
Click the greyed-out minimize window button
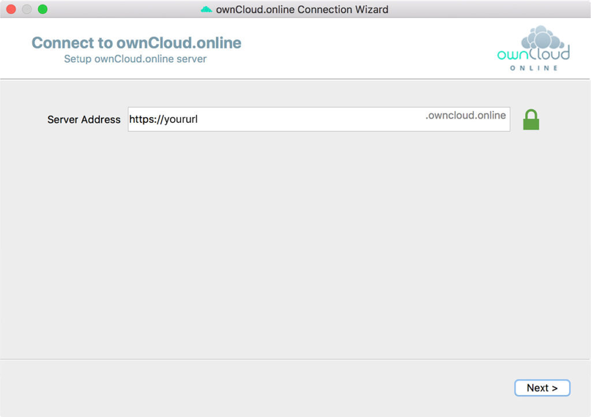click(27, 9)
